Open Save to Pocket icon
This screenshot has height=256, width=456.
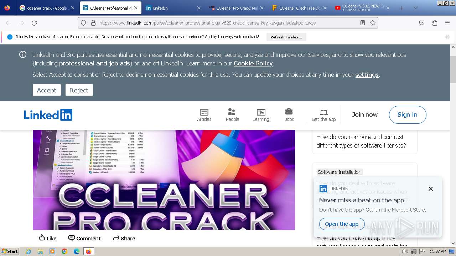pos(422,23)
